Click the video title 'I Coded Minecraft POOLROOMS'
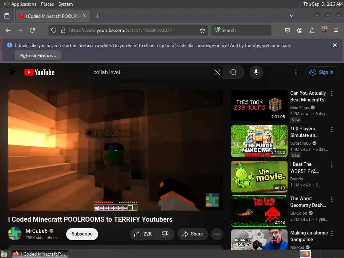The width and height of the screenshot is (344, 258). click(x=90, y=219)
